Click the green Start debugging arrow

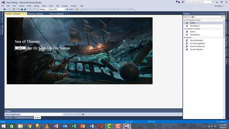click(x=67, y=9)
